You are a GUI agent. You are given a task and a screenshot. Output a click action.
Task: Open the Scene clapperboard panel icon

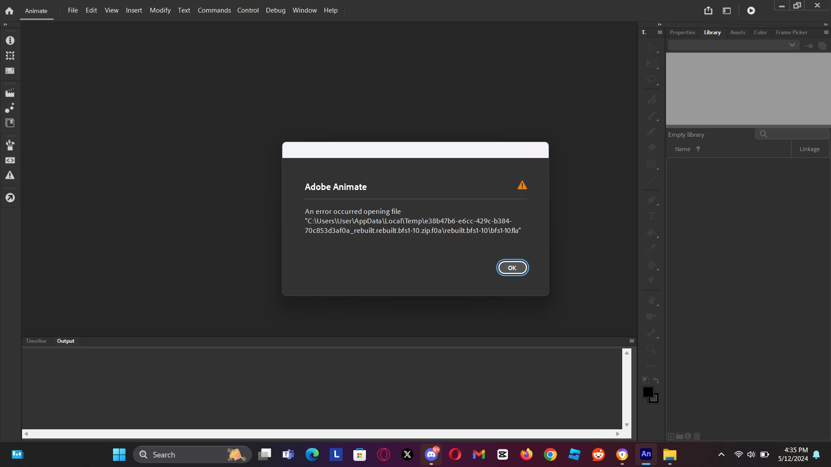10,93
